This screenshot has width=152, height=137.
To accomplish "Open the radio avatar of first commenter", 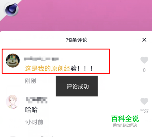I will pos(13,61).
